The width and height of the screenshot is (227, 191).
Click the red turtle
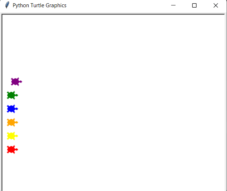[x=12, y=149]
